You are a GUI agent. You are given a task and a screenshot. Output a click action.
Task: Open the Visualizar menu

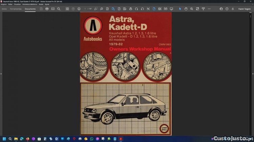point(17,4)
